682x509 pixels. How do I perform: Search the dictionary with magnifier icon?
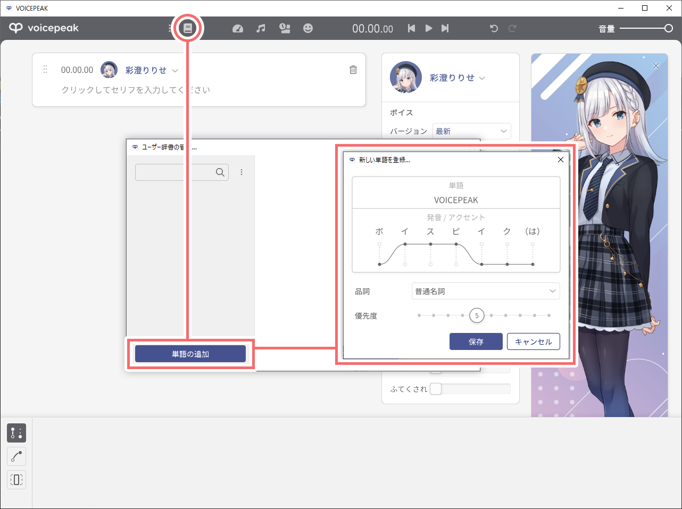[220, 172]
